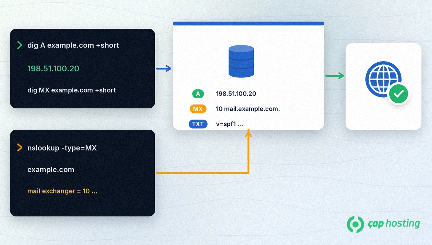
Task: Click the orange prompt chevron before nslookup
Action: [x=19, y=148]
